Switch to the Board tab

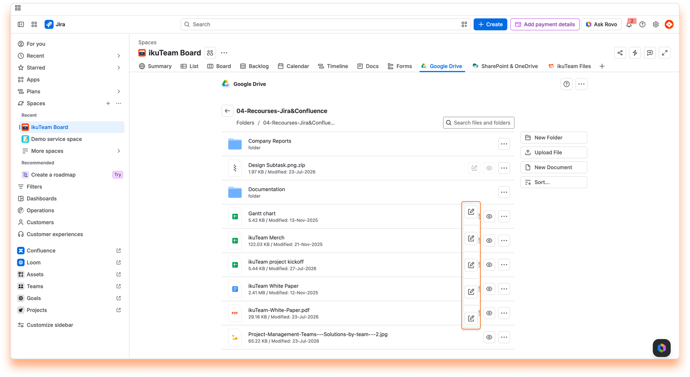[219, 66]
